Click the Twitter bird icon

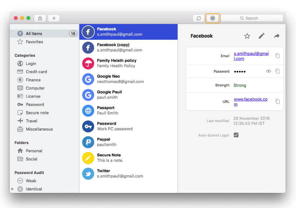coord(88,174)
